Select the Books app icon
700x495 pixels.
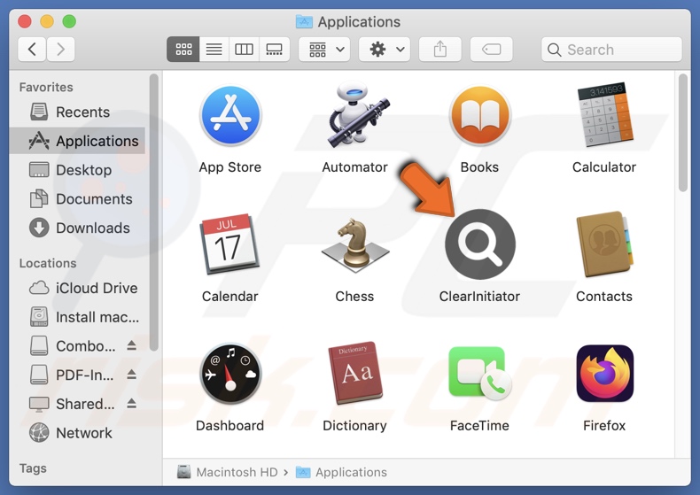coord(480,115)
